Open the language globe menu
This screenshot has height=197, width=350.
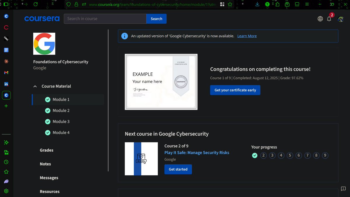320,19
